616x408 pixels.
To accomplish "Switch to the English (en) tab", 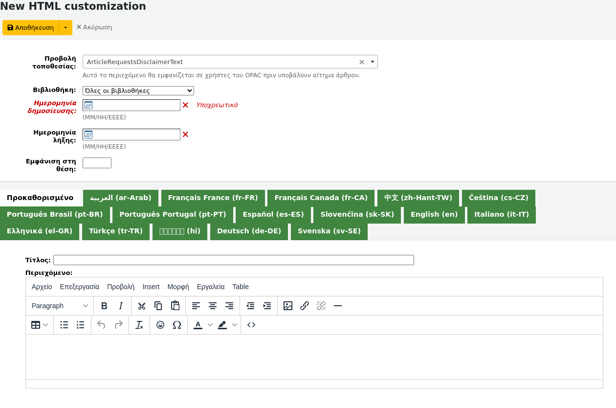I will tap(434, 215).
